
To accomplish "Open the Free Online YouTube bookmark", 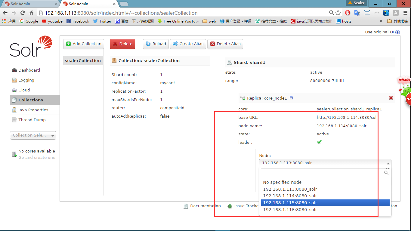I will pos(178,21).
